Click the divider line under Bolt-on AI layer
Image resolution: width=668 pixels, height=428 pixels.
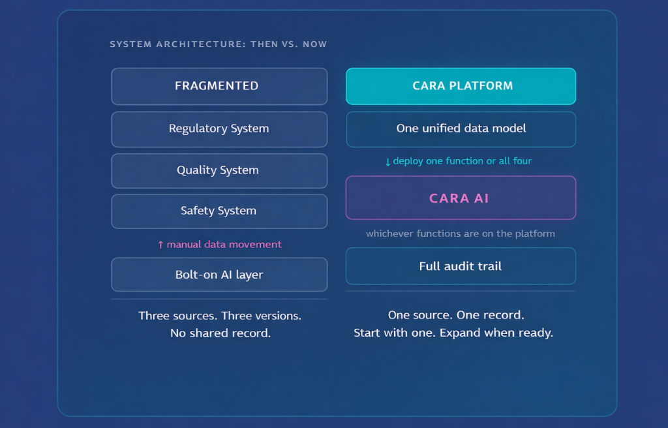pyautogui.click(x=219, y=299)
